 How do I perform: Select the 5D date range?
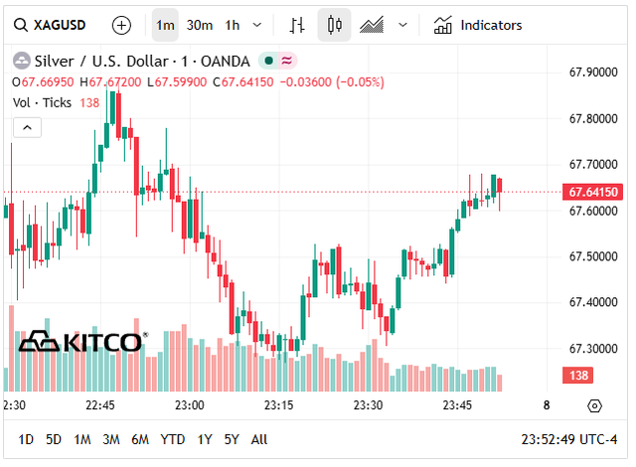coord(54,439)
